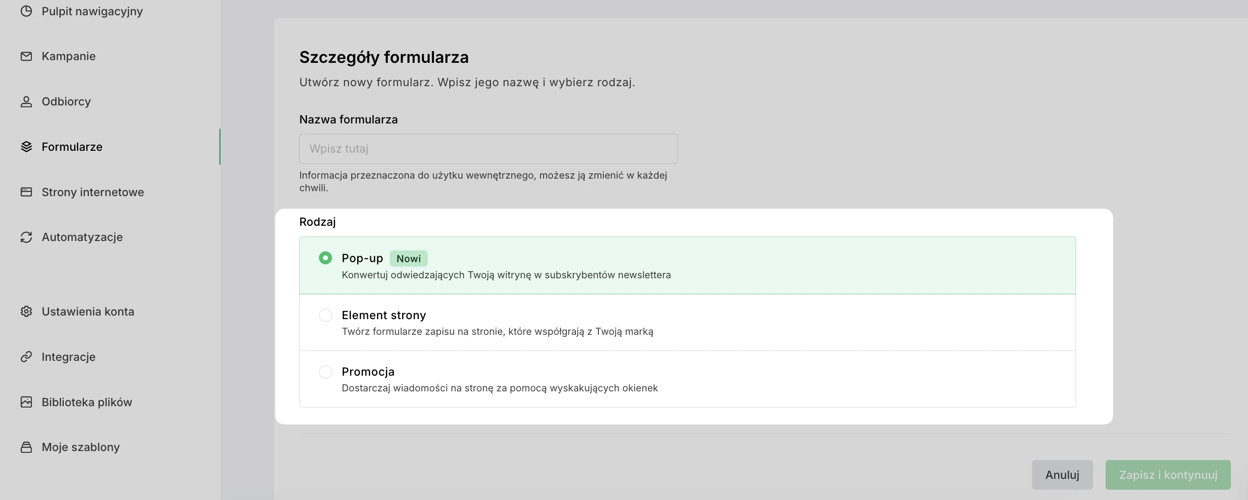This screenshot has height=500, width=1248.
Task: Click text 'Konwertuj odwiedzających Twoją witrynę'
Action: click(x=436, y=275)
